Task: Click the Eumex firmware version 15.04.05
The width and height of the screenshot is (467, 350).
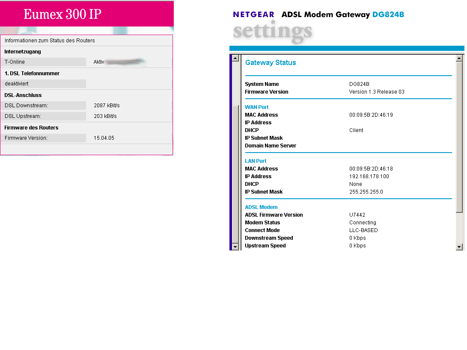Action: tap(104, 138)
